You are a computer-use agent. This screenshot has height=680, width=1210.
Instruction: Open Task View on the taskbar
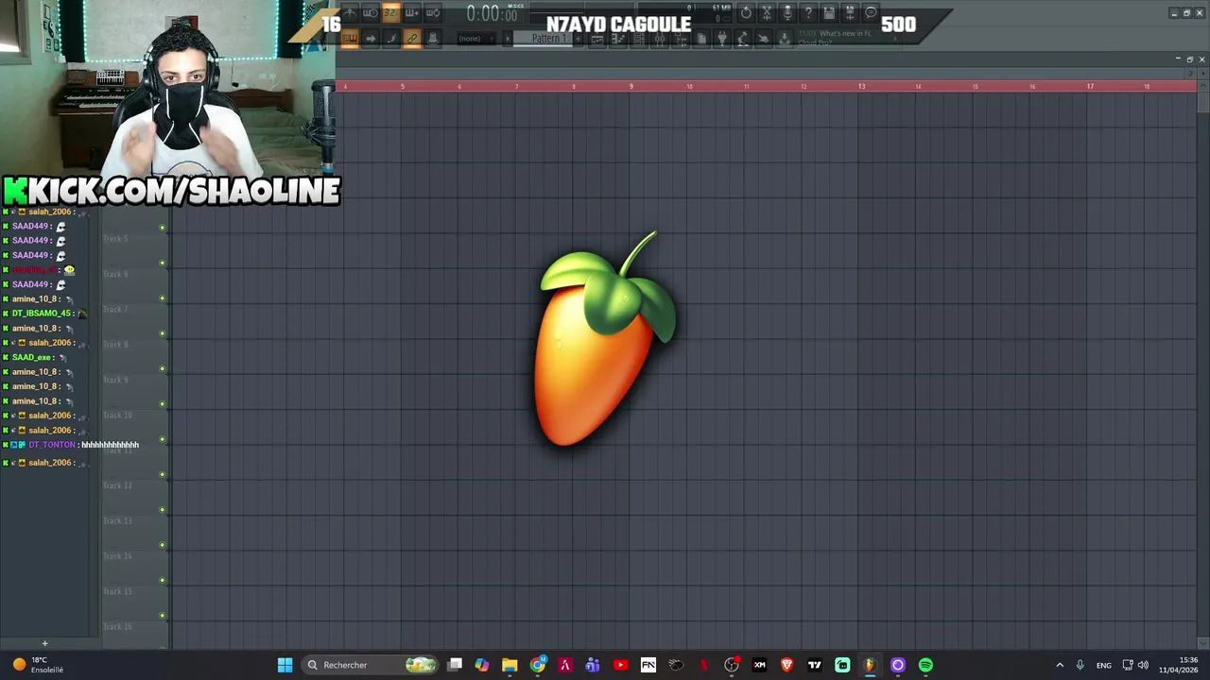click(455, 665)
